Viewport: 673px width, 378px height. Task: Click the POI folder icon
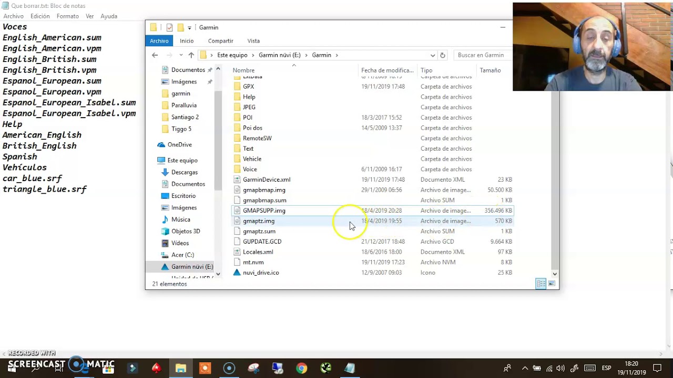coord(237,118)
